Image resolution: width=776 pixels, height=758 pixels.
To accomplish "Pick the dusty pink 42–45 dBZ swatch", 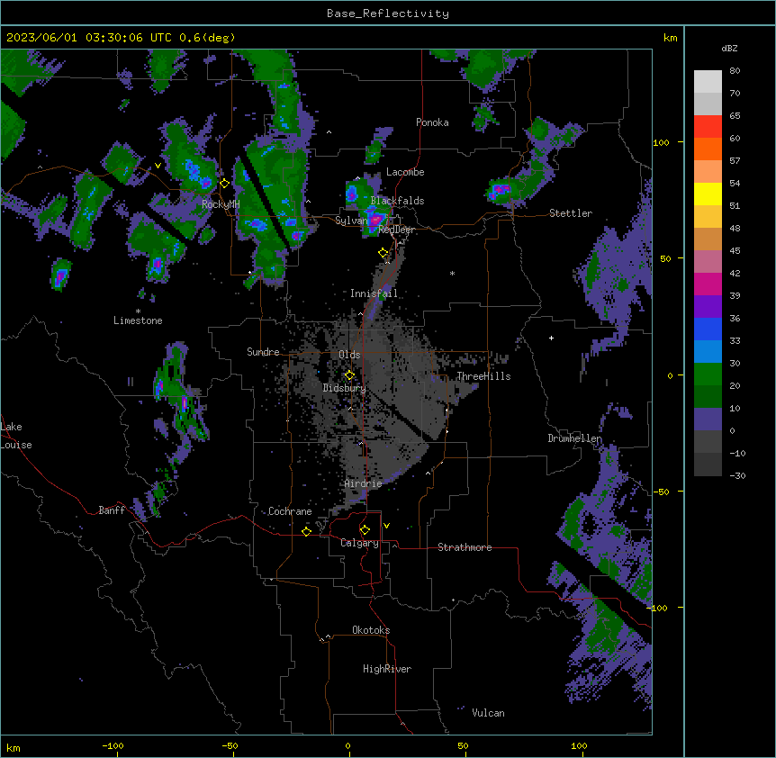I will tap(708, 262).
